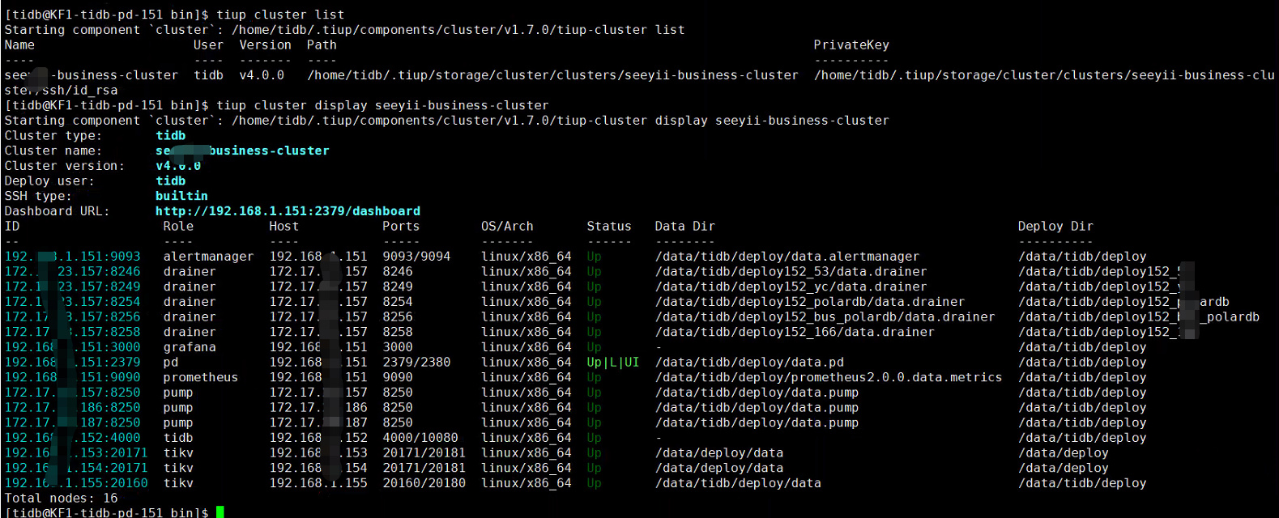The image size is (1279, 518).
Task: Click the "Total nodes: 16" summary line
Action: (x=61, y=499)
